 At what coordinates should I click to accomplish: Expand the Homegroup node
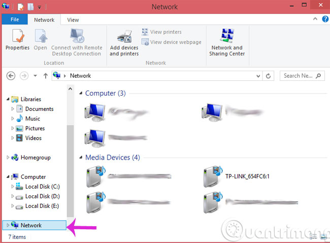[x=8, y=157]
